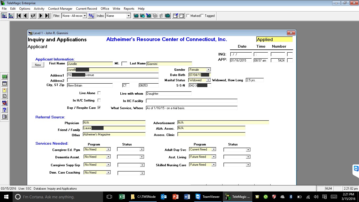This screenshot has width=359, height=202.
Task: Open the File menu
Action: 4,9
